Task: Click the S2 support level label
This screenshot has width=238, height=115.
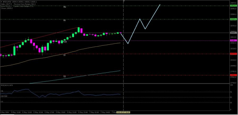Action: 65,76
